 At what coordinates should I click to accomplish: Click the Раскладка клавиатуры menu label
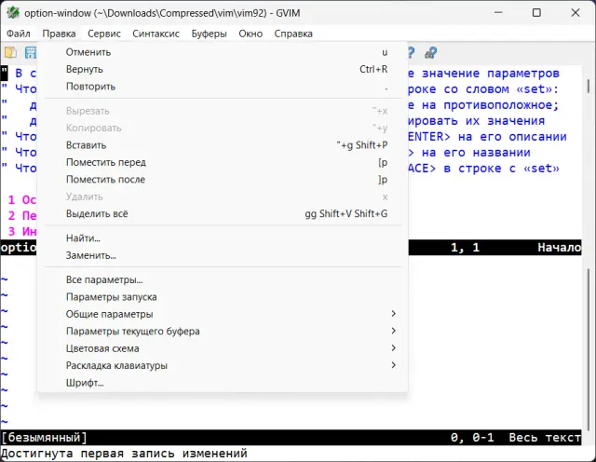click(116, 365)
